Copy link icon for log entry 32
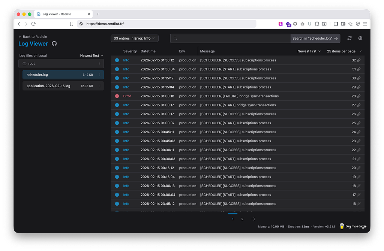Screen dimensions: 384x251 tap(359, 60)
